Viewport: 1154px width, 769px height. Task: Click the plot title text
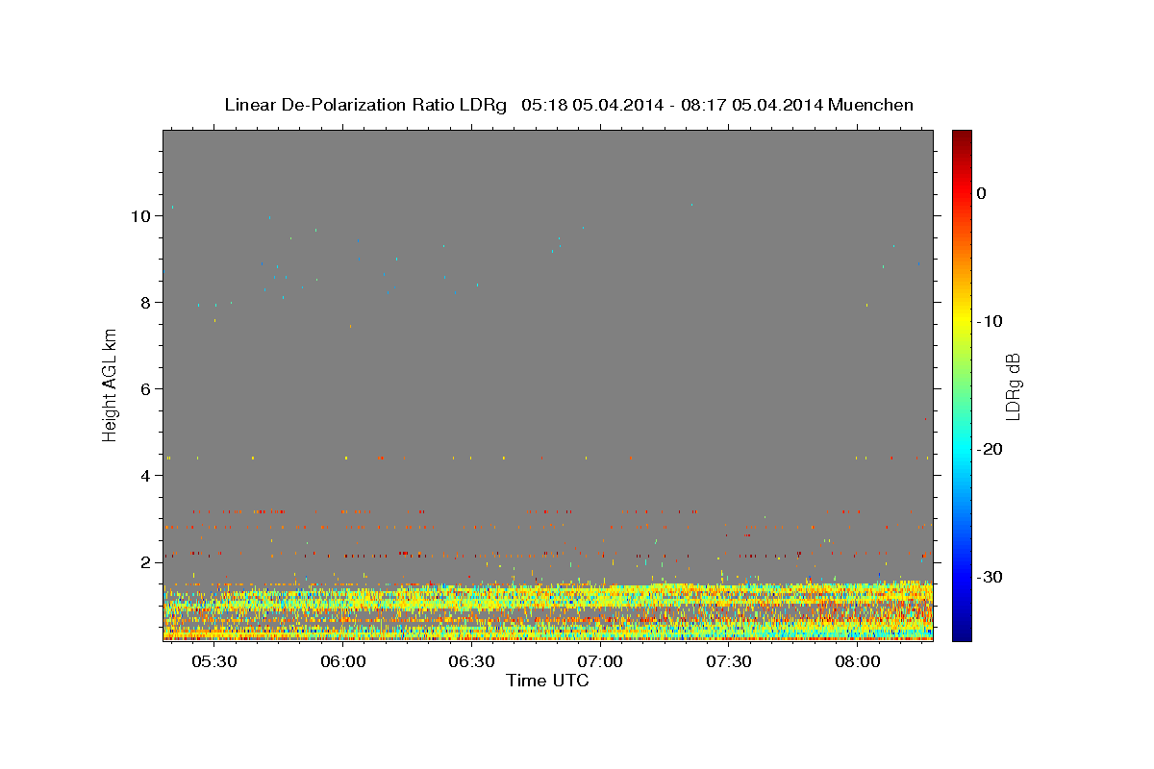pyautogui.click(x=568, y=105)
